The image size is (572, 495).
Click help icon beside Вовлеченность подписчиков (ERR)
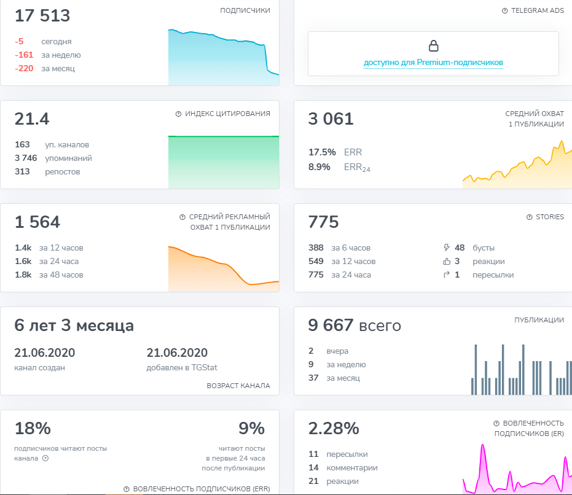pos(127,489)
